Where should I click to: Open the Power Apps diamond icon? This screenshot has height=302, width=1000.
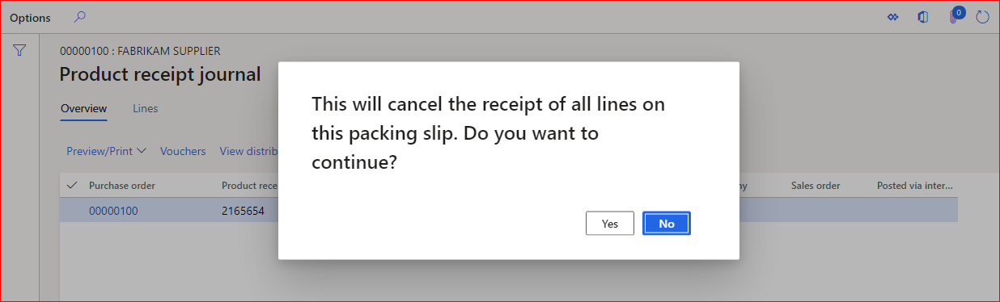[x=893, y=17]
